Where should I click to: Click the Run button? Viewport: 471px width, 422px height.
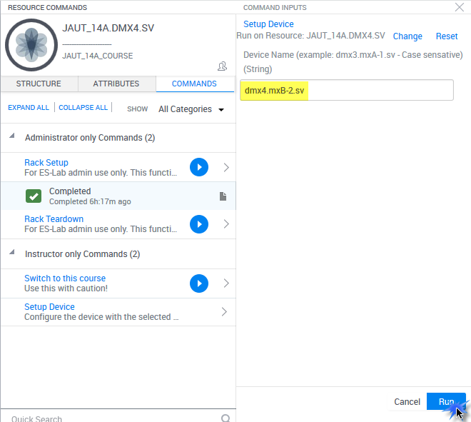(x=446, y=402)
